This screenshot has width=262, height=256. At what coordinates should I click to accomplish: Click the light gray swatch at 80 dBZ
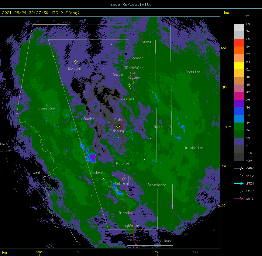239,28
